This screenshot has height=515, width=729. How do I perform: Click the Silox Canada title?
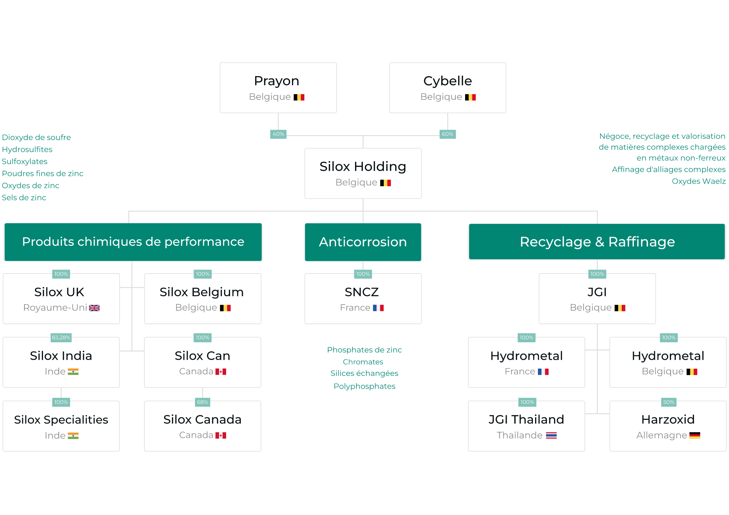click(202, 420)
